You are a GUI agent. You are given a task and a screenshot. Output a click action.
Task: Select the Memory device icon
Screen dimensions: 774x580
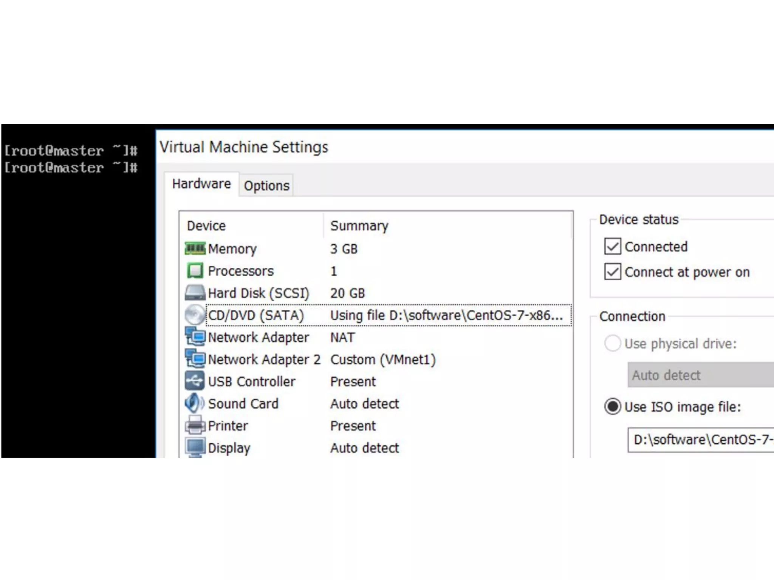tap(195, 249)
